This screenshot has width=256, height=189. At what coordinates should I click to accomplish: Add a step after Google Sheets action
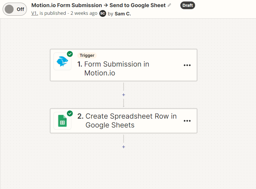click(124, 147)
